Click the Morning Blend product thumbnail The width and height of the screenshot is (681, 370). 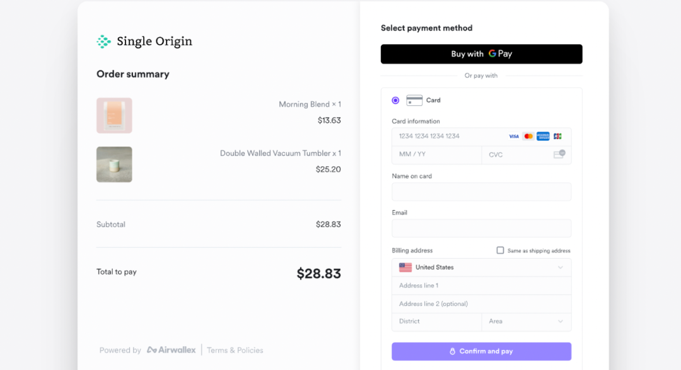[x=114, y=115]
